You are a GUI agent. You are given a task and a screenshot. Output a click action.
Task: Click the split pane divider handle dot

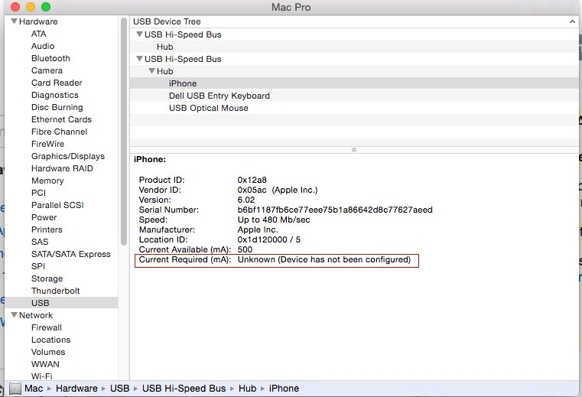tap(354, 150)
